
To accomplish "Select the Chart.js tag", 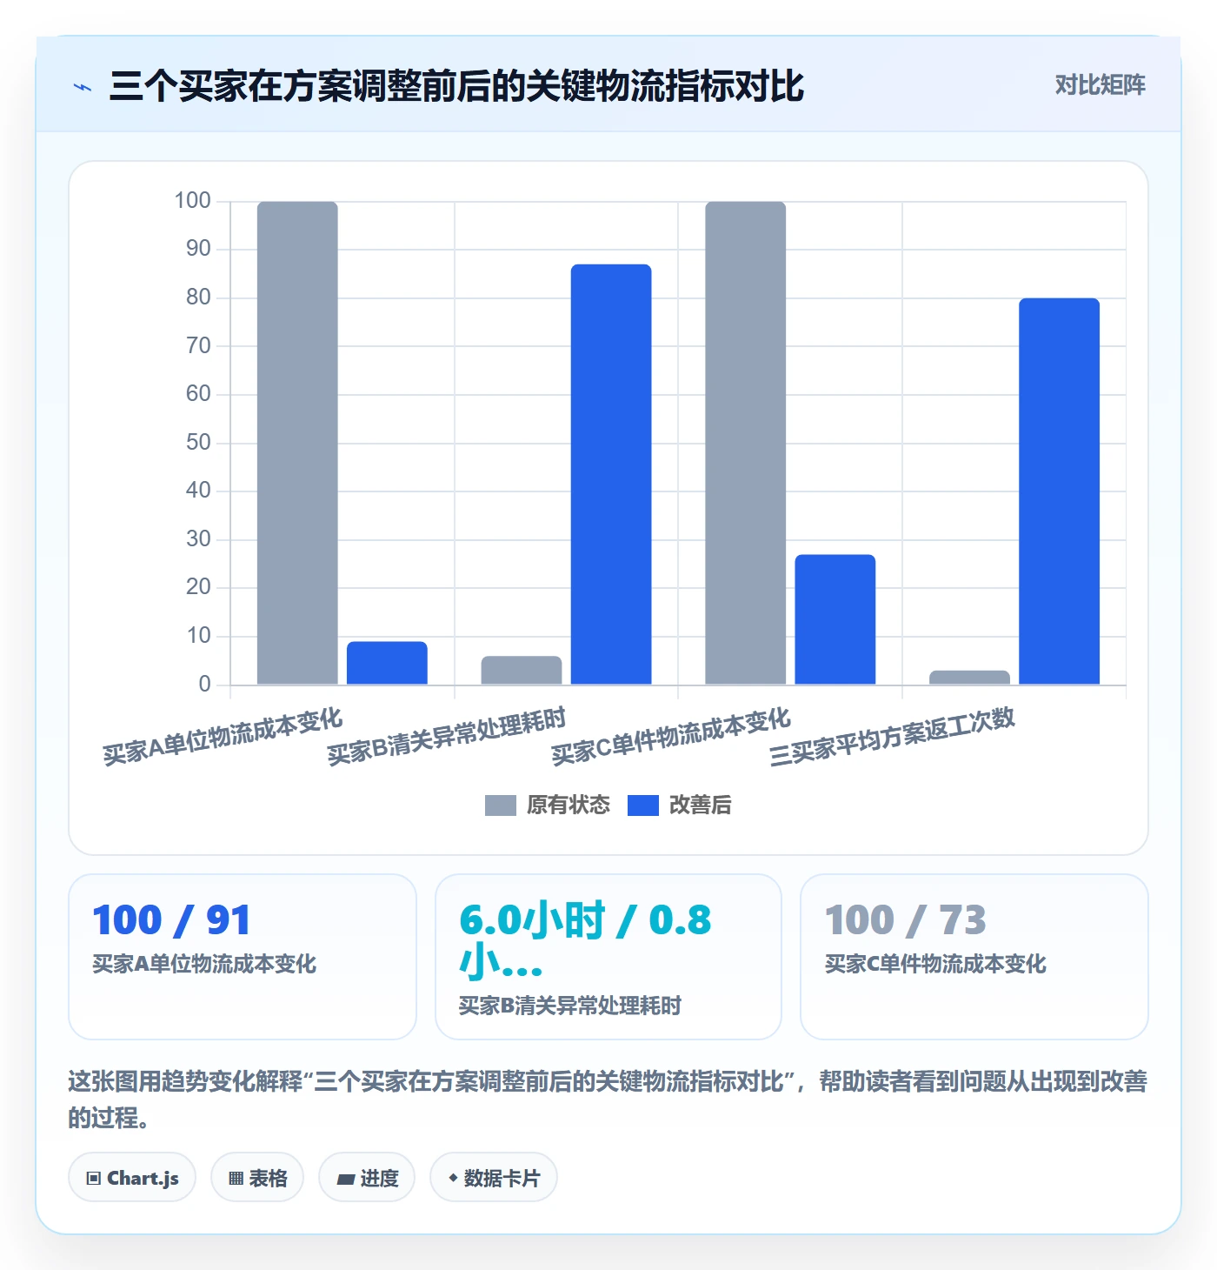I will click(132, 1178).
